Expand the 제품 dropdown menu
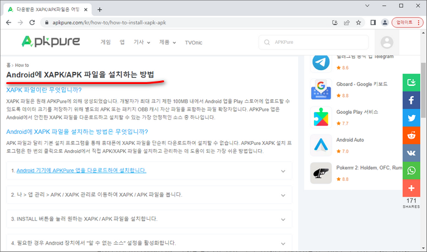This screenshot has width=427, height=252. [x=168, y=42]
